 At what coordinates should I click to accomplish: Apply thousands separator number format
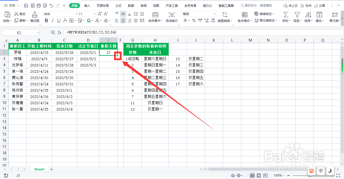200,21
